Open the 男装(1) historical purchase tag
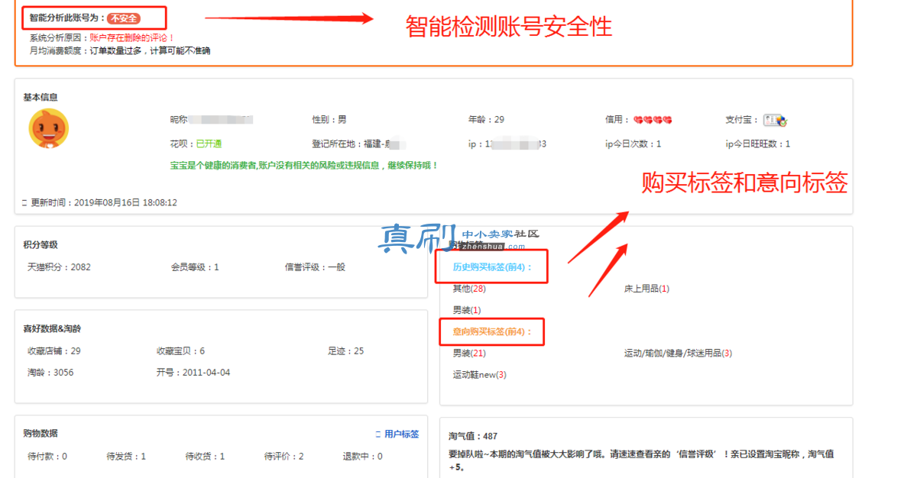917x478 pixels. click(467, 310)
